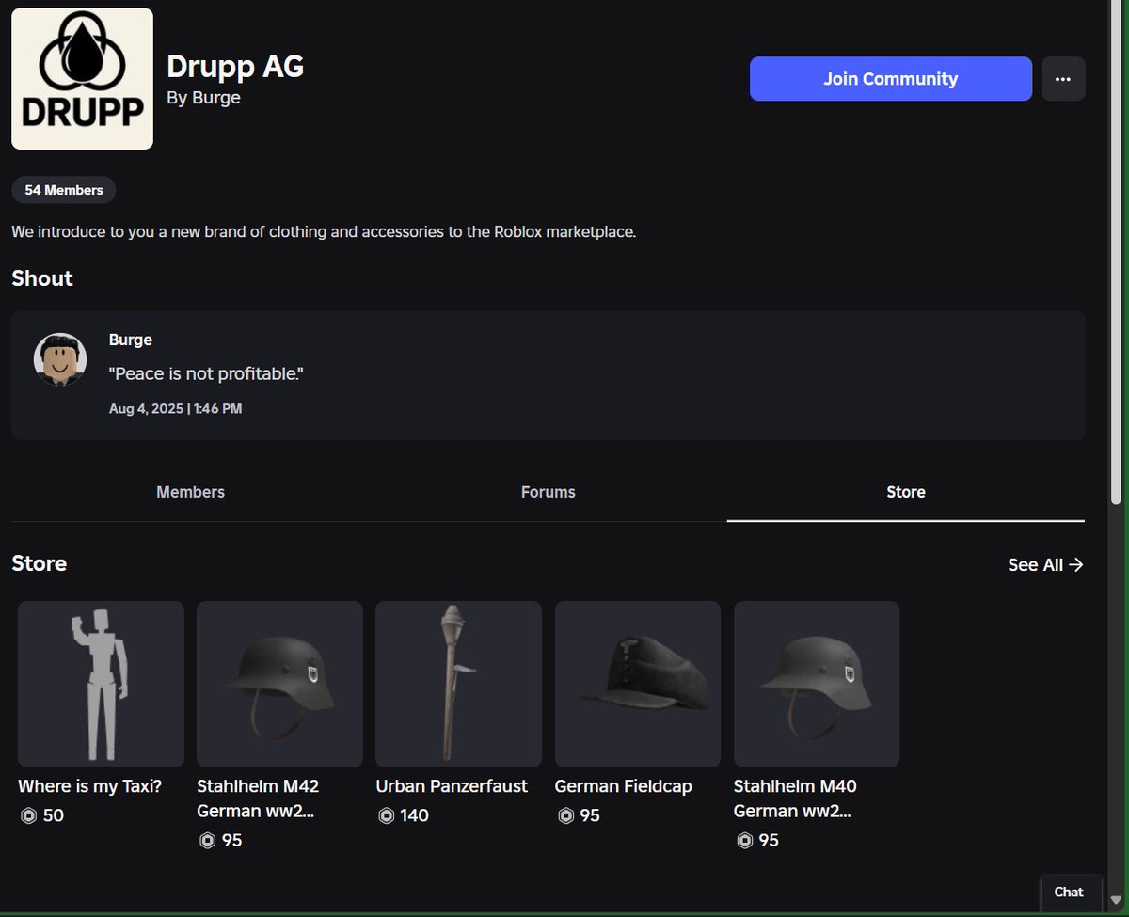The height and width of the screenshot is (917, 1129).
Task: Click the community description sentence
Action: pos(324,231)
